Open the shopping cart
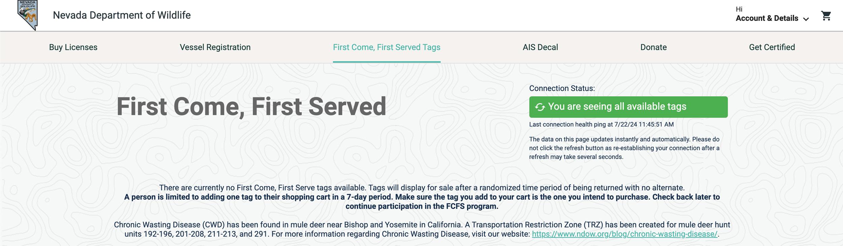 [x=826, y=16]
